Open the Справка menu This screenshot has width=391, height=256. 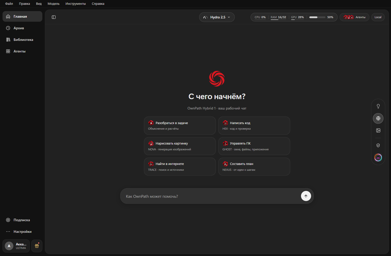(x=98, y=4)
